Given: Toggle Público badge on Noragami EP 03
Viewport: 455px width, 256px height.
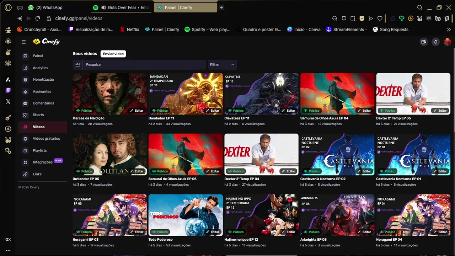Looking at the screenshot, I should (84, 232).
